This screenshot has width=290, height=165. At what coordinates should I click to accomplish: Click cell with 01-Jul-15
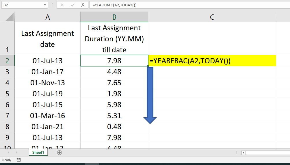coord(48,105)
